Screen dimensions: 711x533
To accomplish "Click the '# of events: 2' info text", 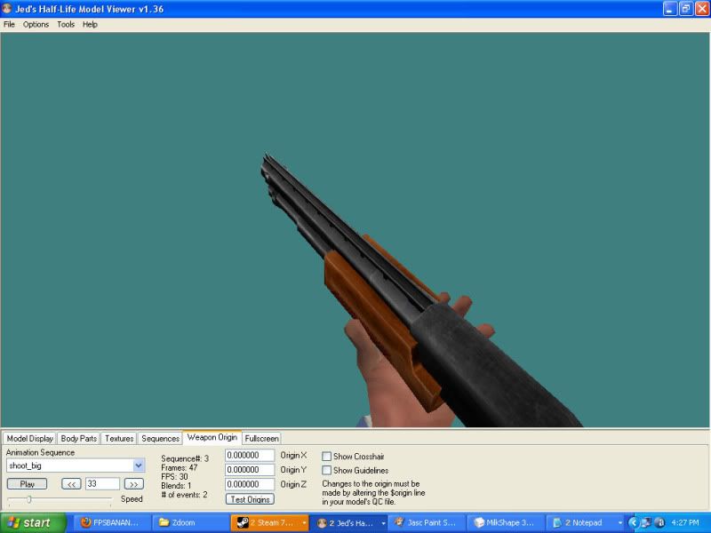I will coord(184,495).
